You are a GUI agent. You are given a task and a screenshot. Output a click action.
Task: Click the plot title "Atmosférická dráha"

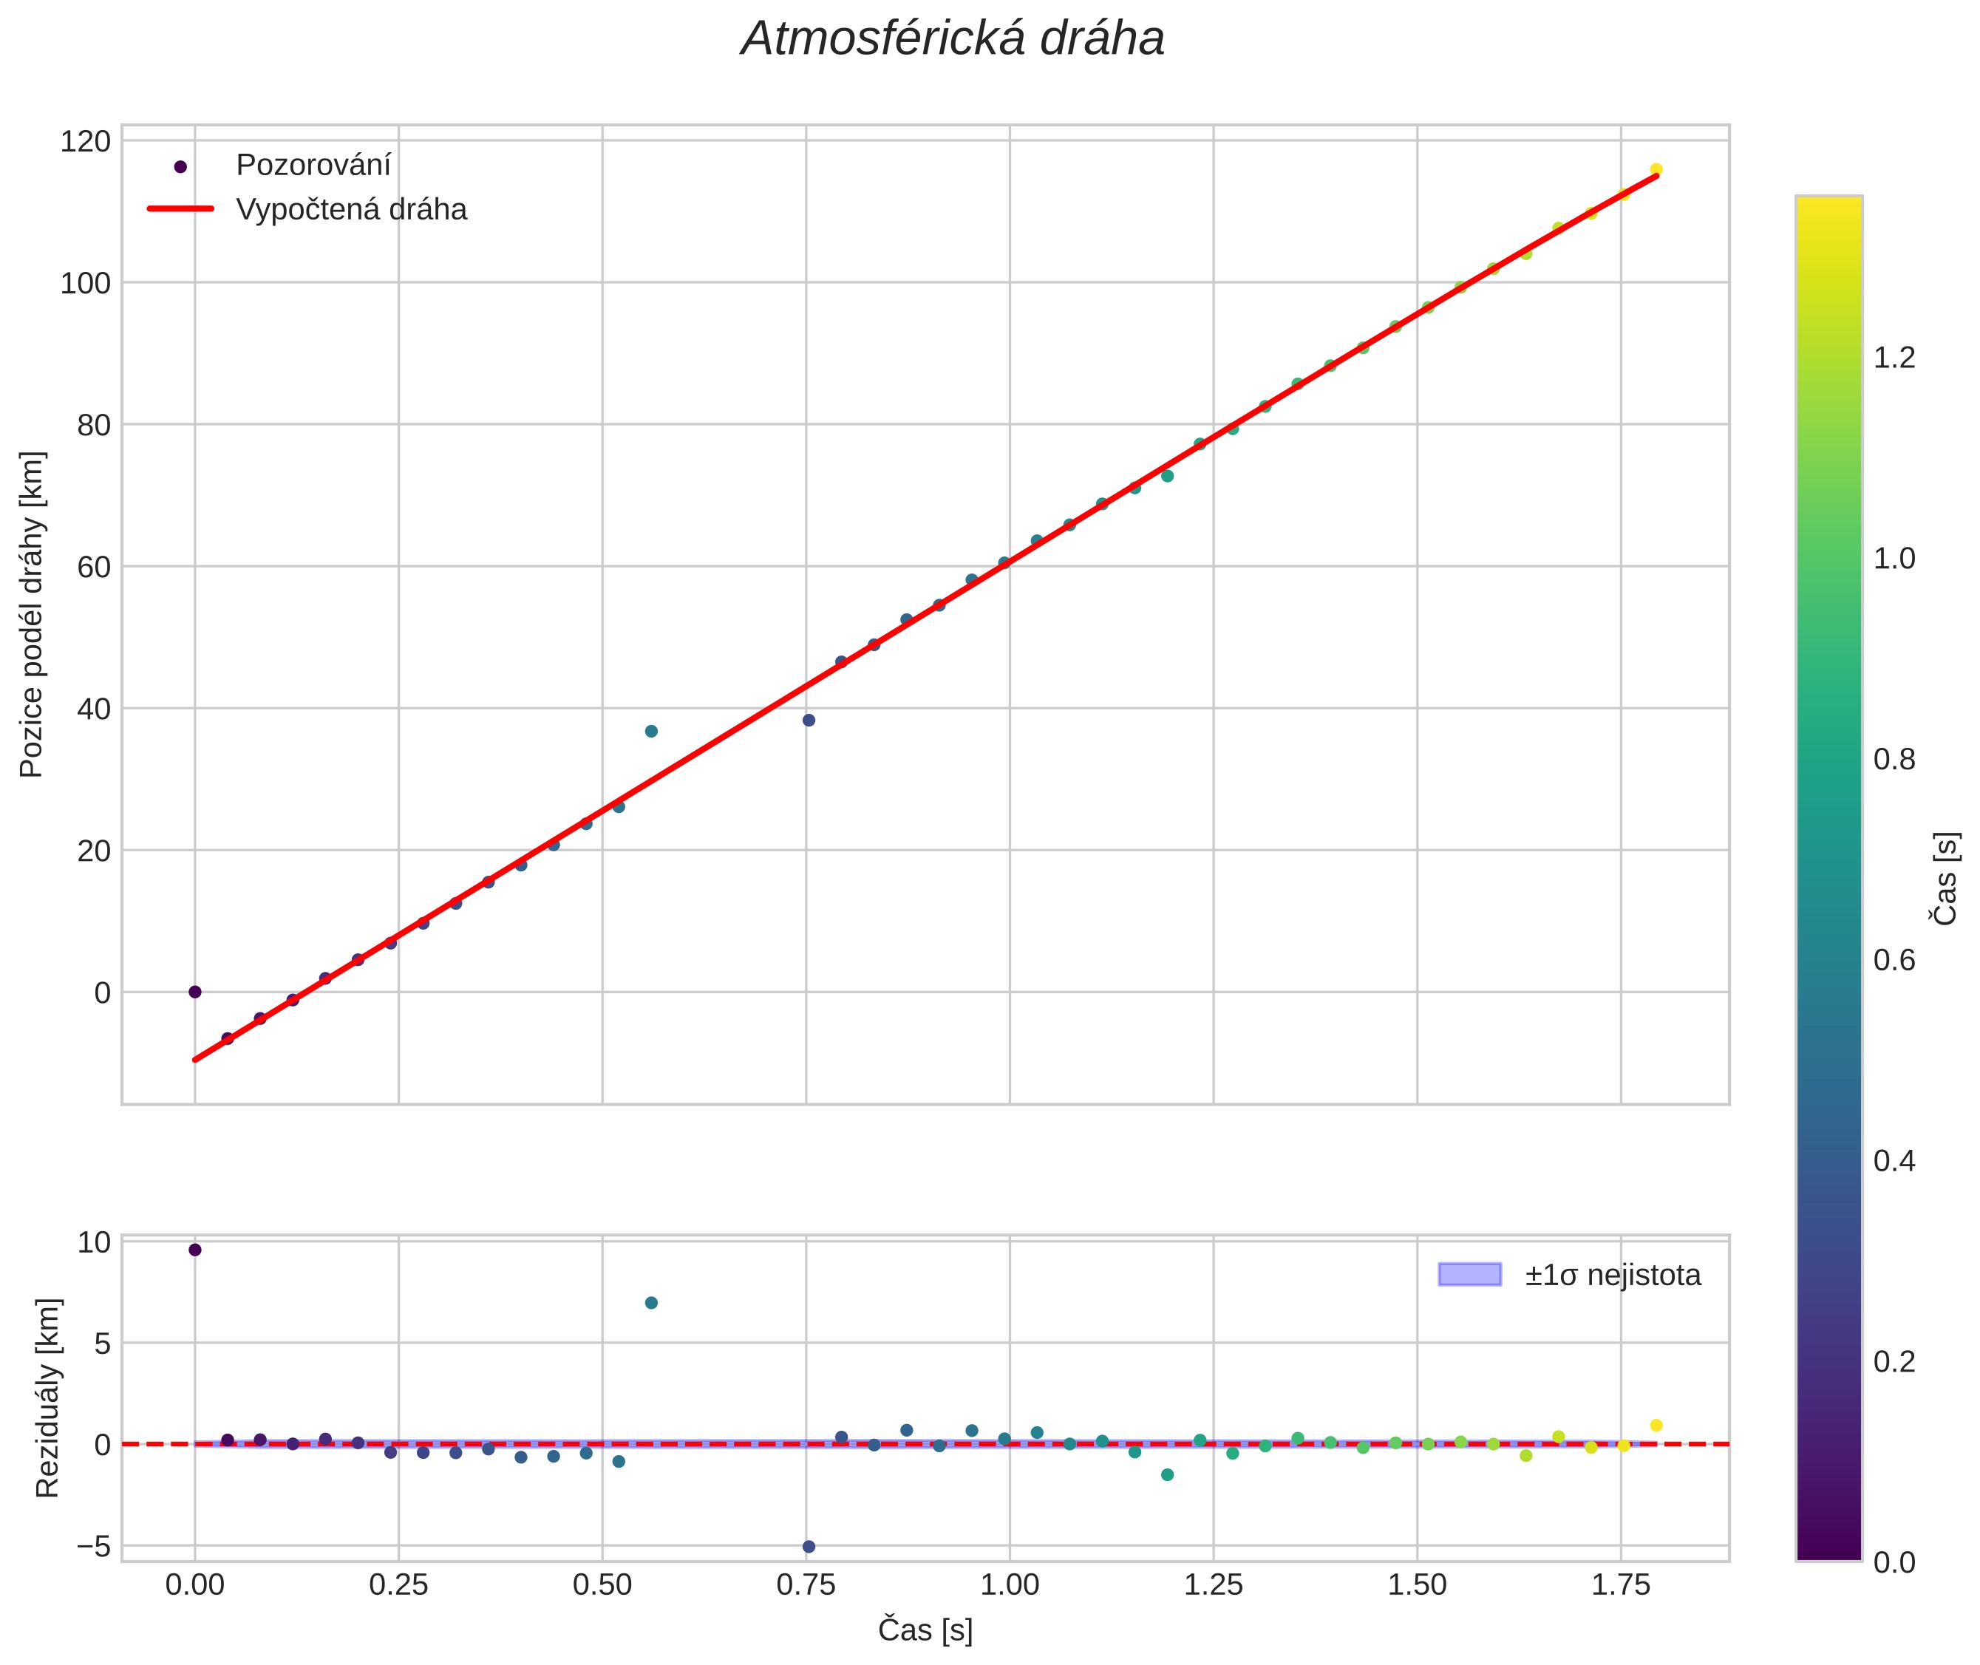coord(952,40)
